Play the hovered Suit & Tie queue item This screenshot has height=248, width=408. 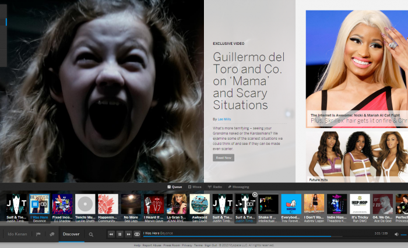[x=241, y=204]
